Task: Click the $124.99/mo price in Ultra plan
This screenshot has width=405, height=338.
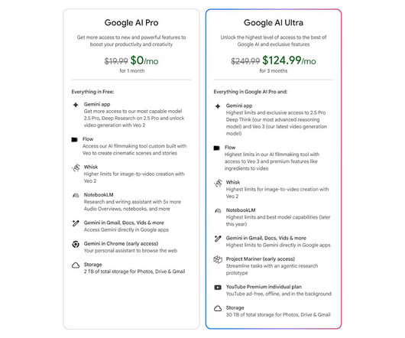Action: (x=289, y=60)
